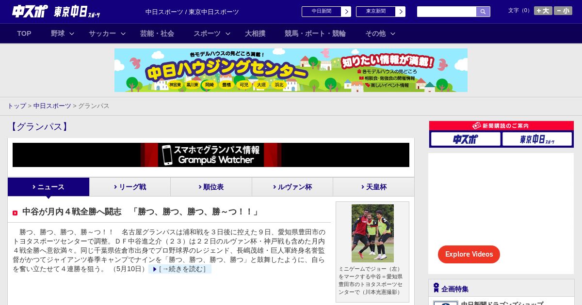Go to 中日スポーツ breadcrumb link

coord(52,106)
